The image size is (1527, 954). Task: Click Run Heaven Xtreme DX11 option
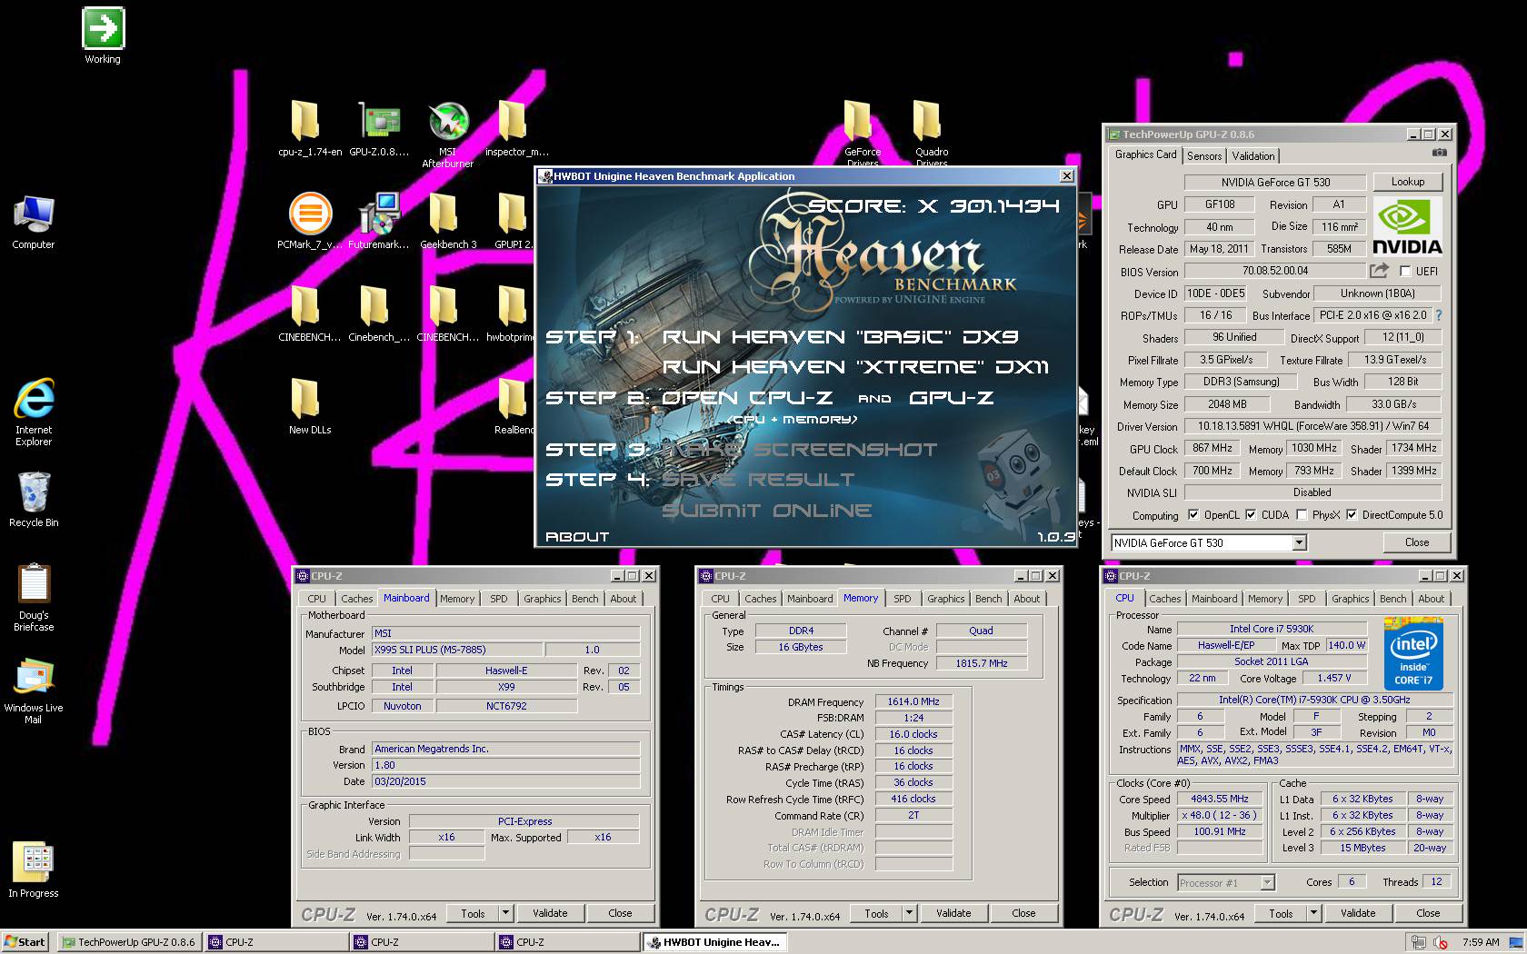click(855, 367)
